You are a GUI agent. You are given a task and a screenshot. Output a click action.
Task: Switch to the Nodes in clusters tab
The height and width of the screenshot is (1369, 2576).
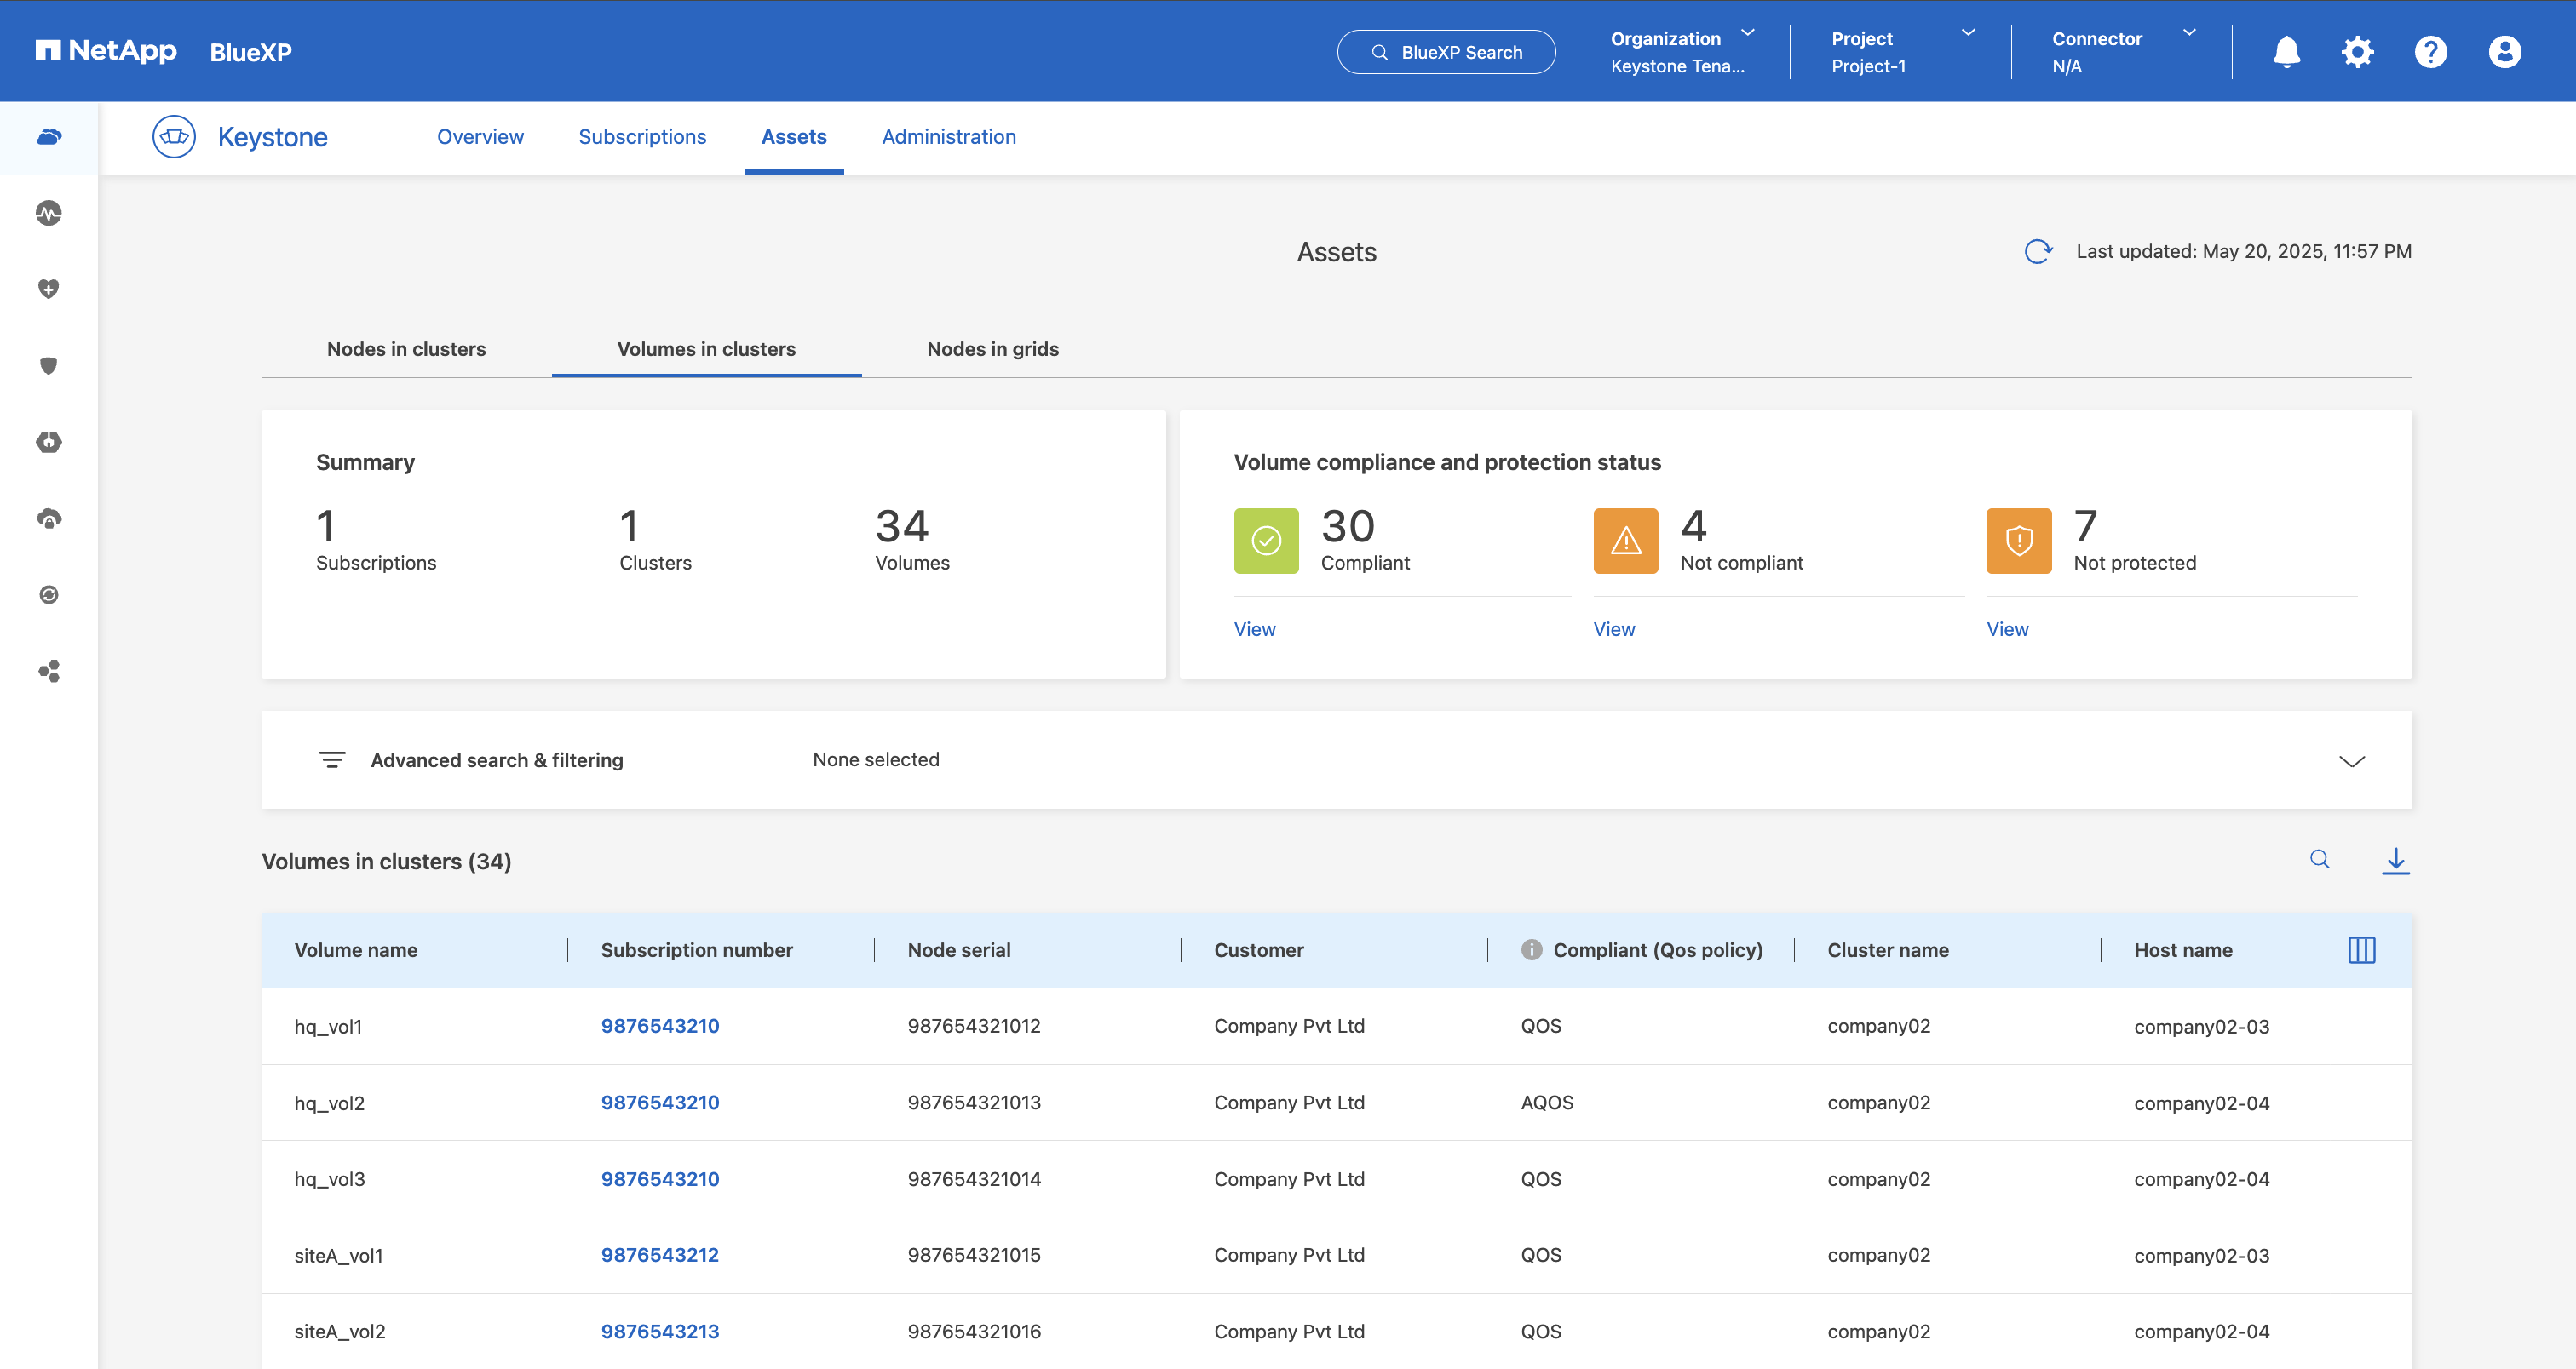(x=406, y=350)
